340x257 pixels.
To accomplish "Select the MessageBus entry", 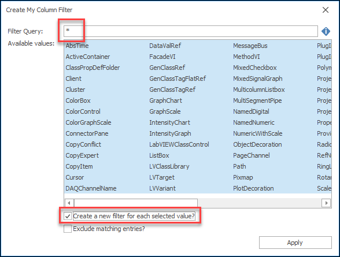I will 250,46.
